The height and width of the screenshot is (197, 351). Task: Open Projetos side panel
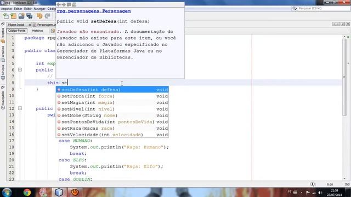tap(3, 35)
